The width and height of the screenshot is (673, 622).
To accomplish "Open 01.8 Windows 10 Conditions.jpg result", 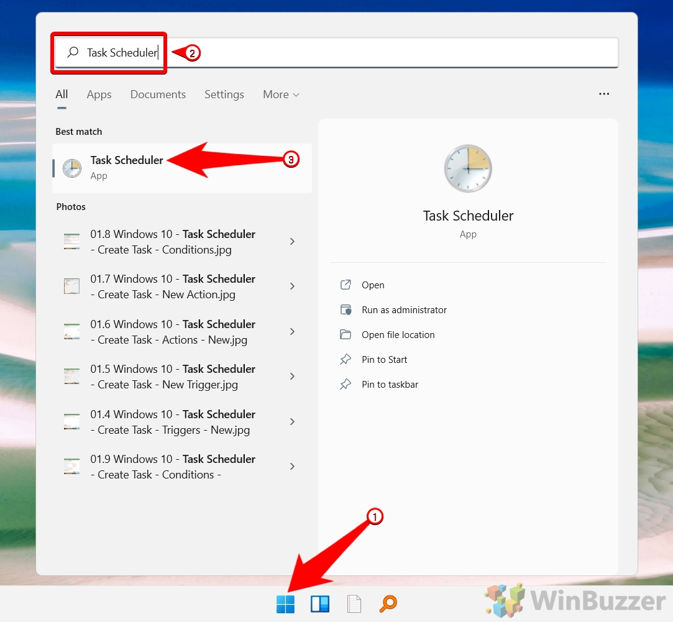I will tap(182, 242).
